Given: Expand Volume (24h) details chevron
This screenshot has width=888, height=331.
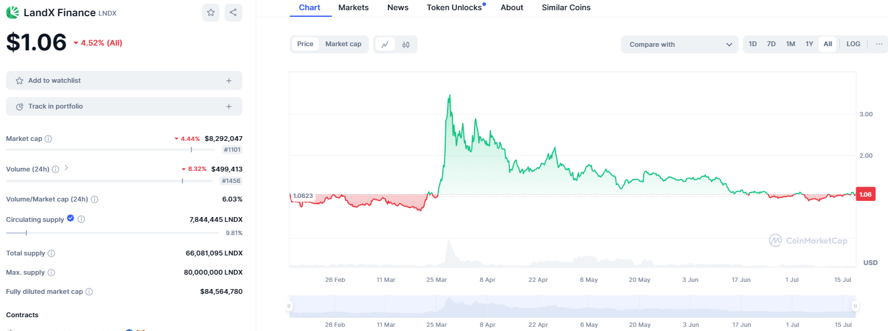Looking at the screenshot, I should (x=67, y=168).
